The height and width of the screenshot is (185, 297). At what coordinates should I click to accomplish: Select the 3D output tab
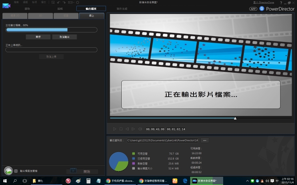pyautogui.click(x=40, y=16)
